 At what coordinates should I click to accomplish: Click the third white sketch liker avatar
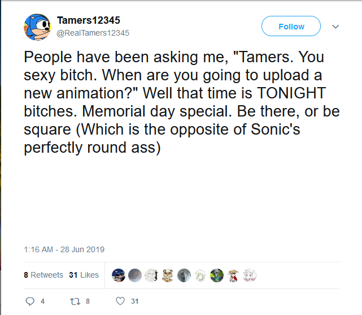point(151,275)
